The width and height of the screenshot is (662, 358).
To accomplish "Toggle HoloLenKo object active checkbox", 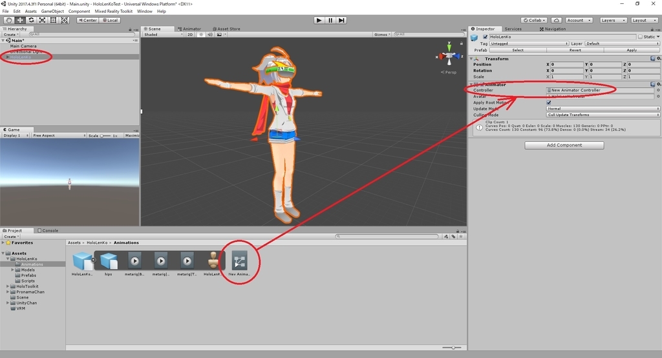I will pyautogui.click(x=485, y=37).
